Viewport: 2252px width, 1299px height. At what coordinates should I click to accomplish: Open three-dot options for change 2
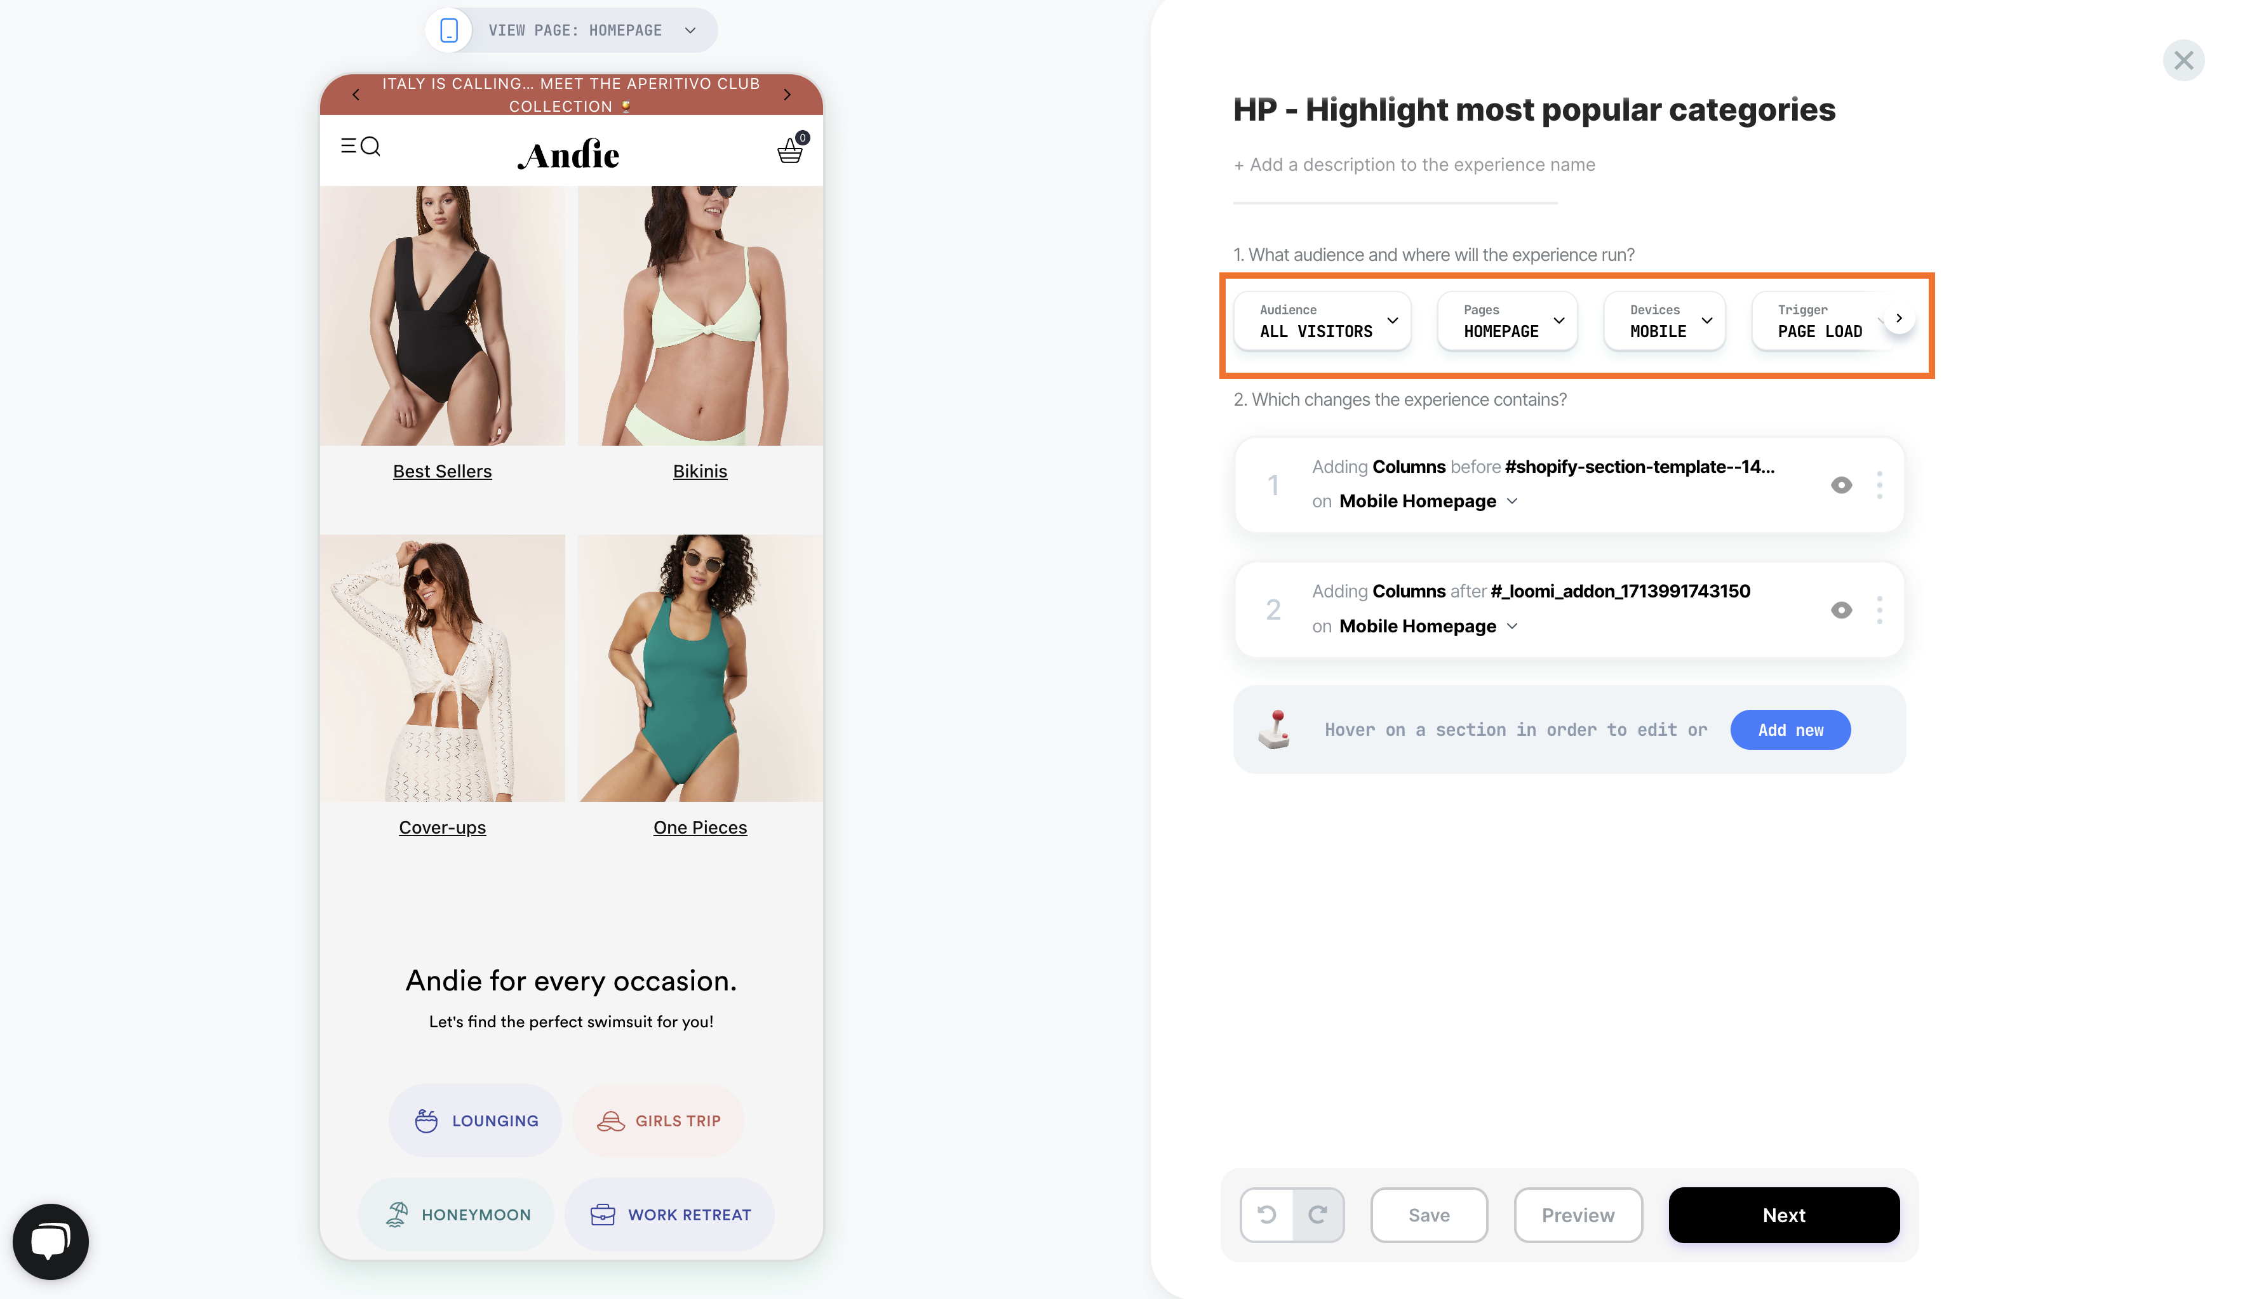(1879, 610)
